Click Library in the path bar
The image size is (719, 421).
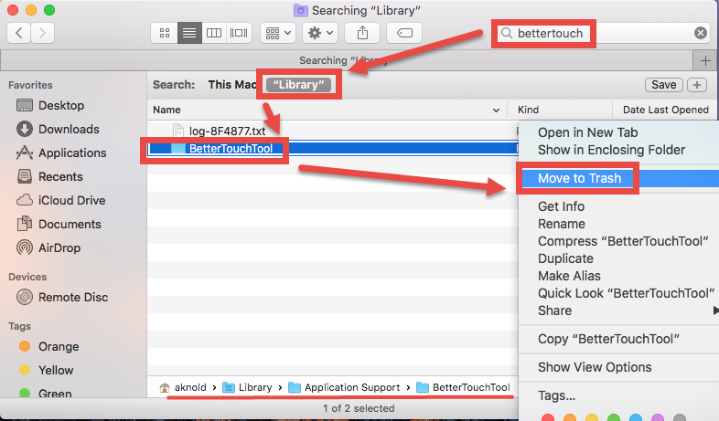coord(247,387)
